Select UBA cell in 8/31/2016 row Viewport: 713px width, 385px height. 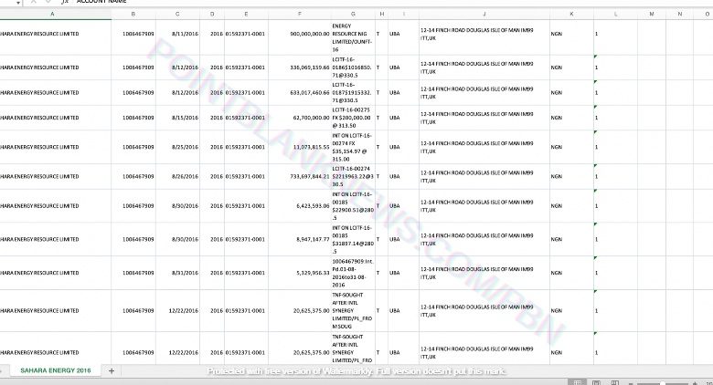click(403, 273)
